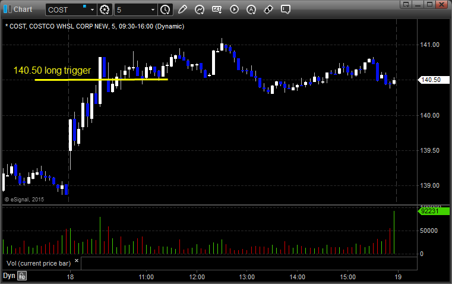The height and width of the screenshot is (284, 452).
Task: Click the 50000 volume axis label
Action: (429, 231)
